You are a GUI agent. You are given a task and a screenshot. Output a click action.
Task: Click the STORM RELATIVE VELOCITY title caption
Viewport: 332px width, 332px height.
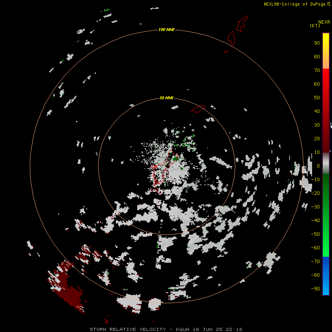point(128,329)
